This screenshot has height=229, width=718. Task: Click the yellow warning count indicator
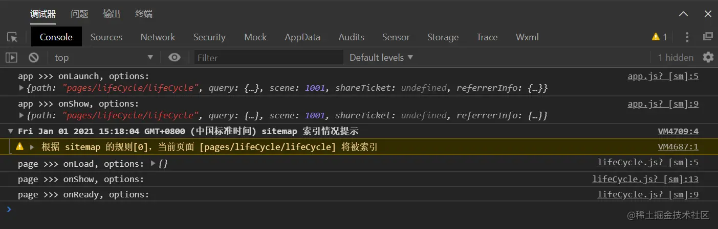point(659,37)
